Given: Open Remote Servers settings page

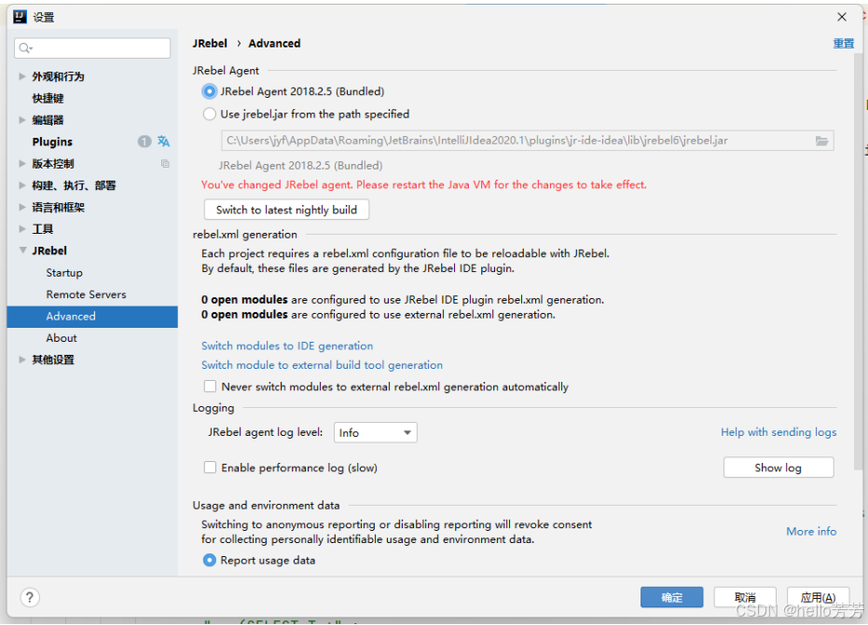Looking at the screenshot, I should [x=86, y=294].
